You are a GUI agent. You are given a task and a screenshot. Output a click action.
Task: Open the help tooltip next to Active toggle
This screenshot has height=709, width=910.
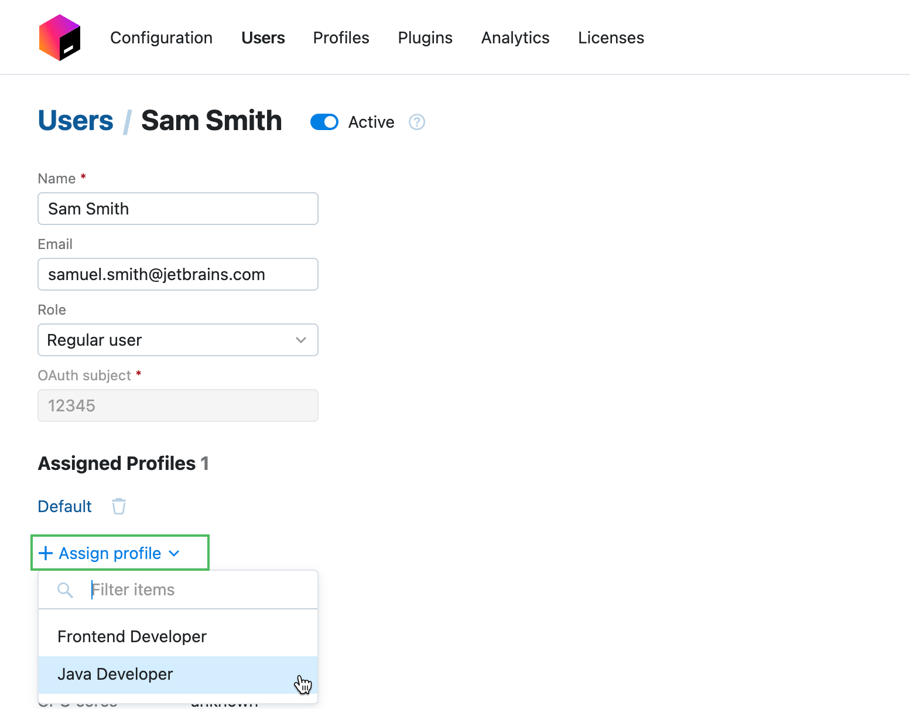pos(416,122)
